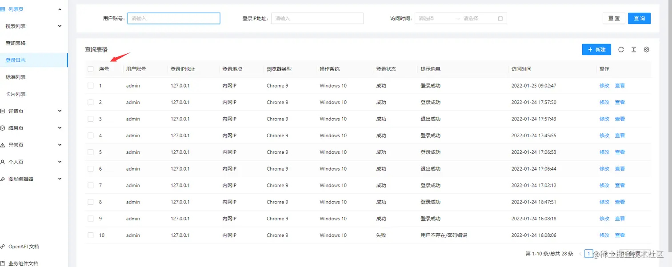Check the checkbox for row 10

tap(91, 235)
